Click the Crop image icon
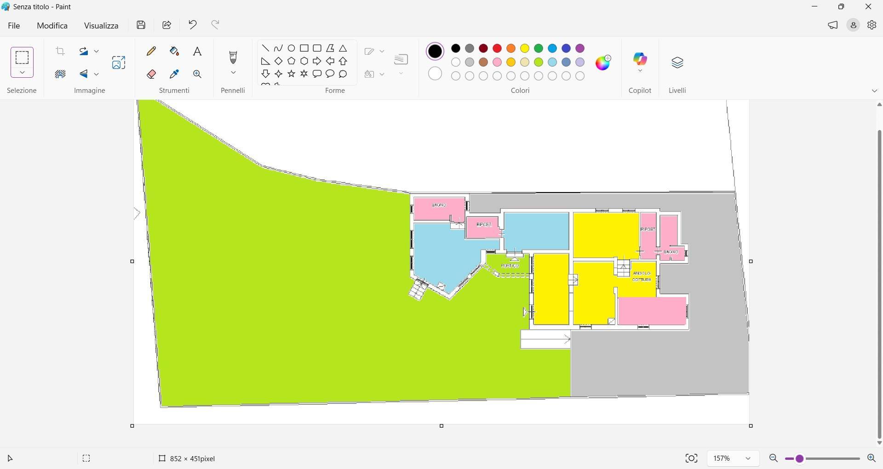Screen dimensions: 883x469 [x=60, y=51]
